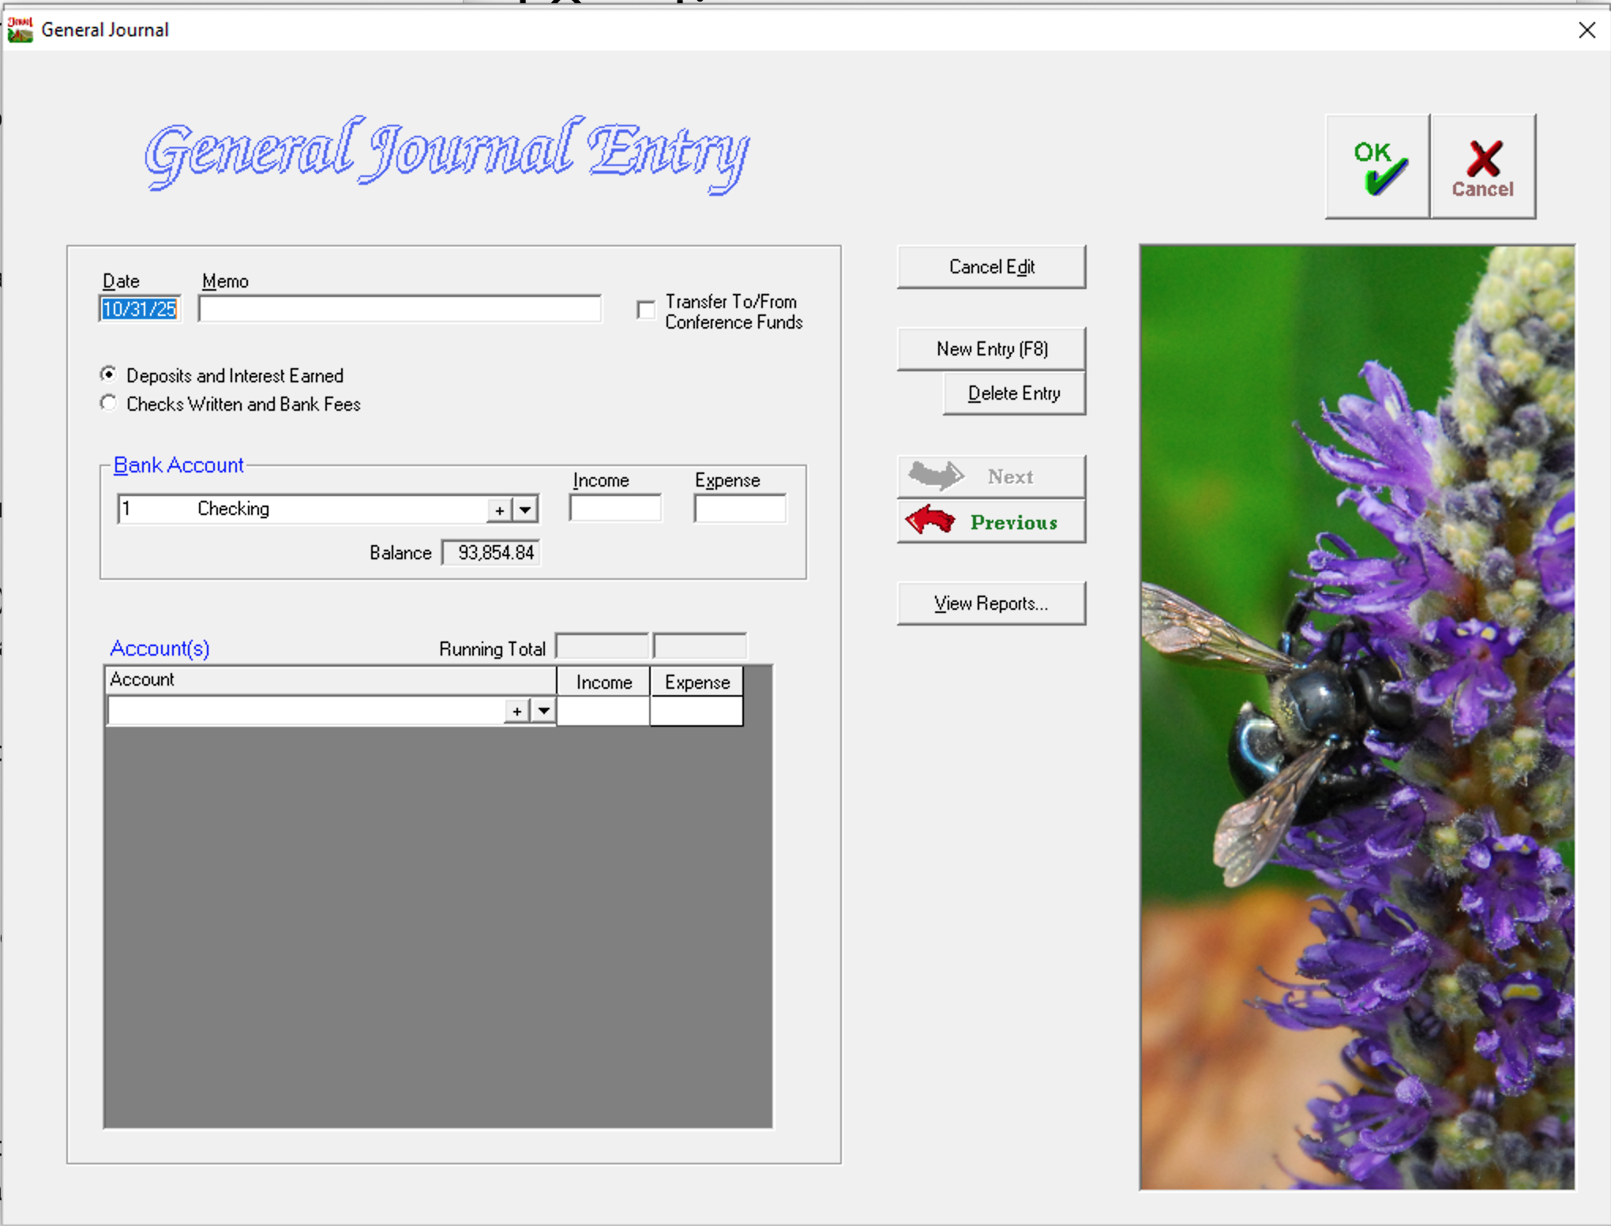The height and width of the screenshot is (1226, 1611).
Task: Expand the Account grid dropdown arrow
Action: click(544, 711)
